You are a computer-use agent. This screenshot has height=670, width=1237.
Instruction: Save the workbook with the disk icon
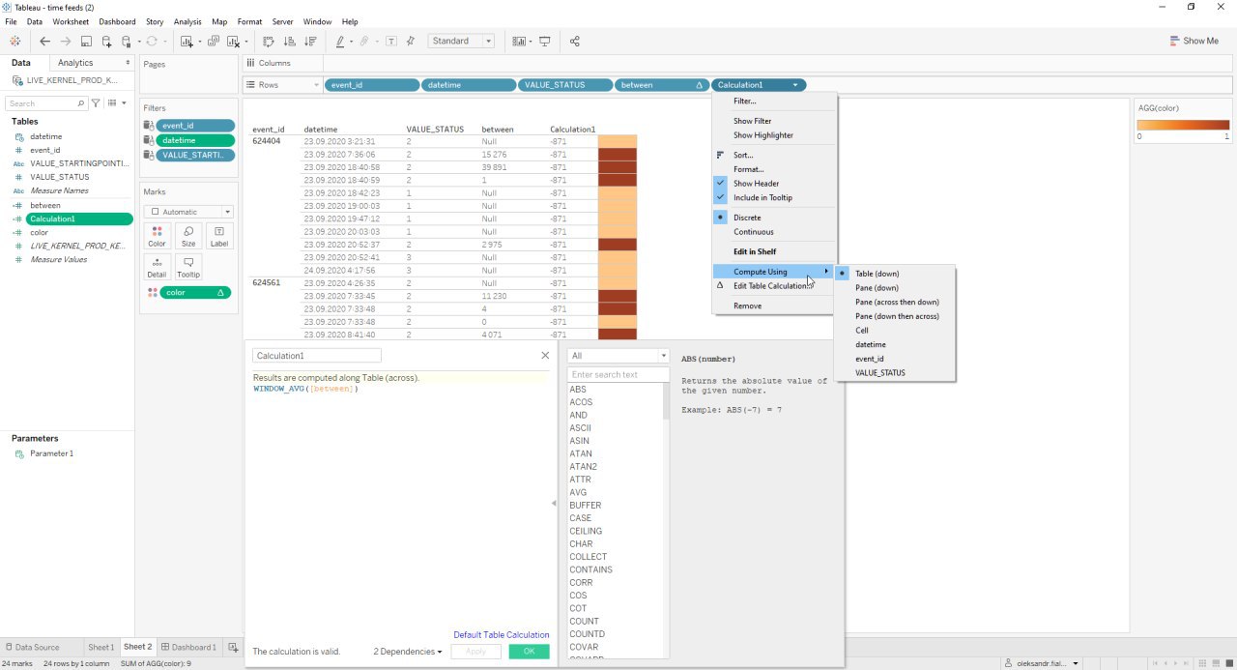point(86,42)
